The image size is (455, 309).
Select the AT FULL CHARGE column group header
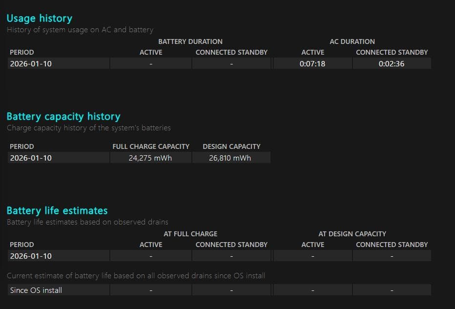(x=190, y=234)
